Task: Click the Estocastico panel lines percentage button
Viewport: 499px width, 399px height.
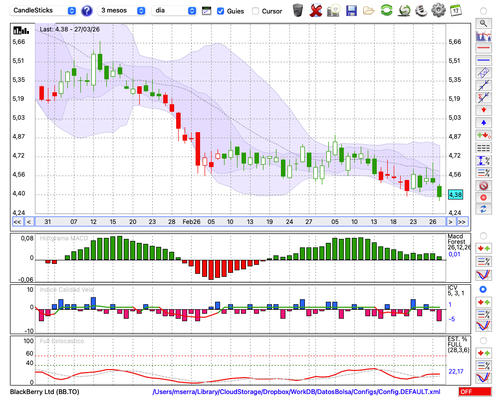Action: click(x=484, y=366)
